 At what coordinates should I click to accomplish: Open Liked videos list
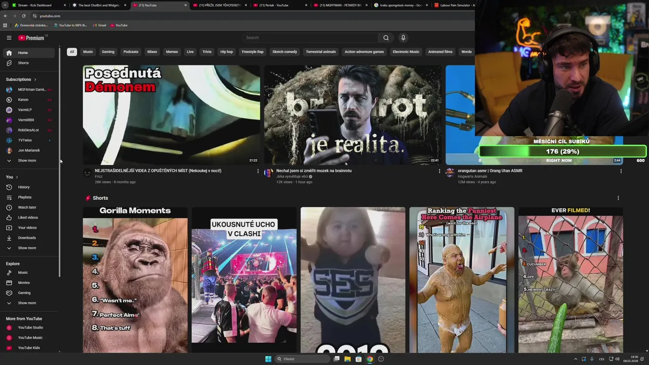click(28, 217)
